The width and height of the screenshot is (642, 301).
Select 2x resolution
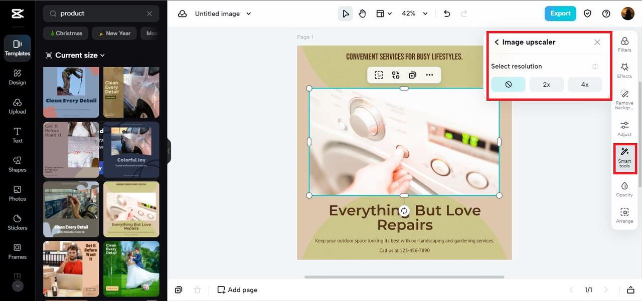[547, 85]
